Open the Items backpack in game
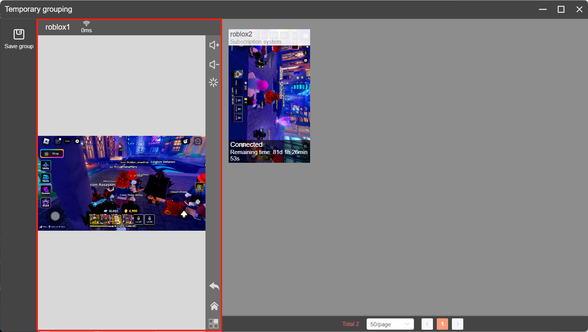 [x=46, y=178]
